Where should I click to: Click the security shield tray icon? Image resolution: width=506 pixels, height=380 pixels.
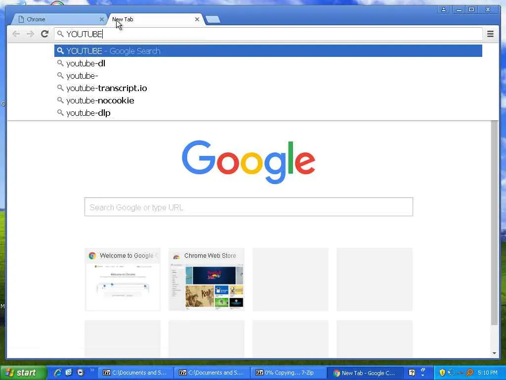coord(442,373)
